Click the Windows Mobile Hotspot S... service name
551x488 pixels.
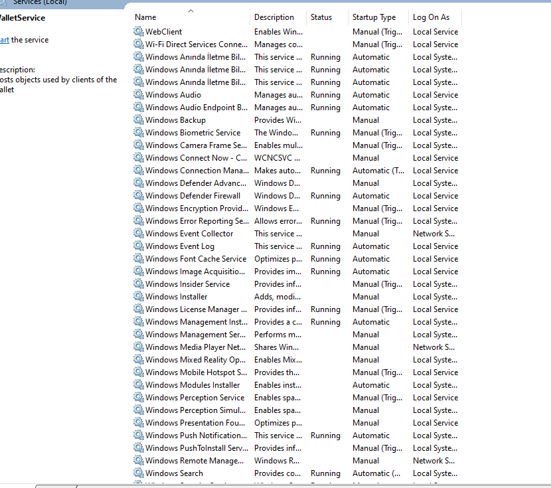coord(196,372)
